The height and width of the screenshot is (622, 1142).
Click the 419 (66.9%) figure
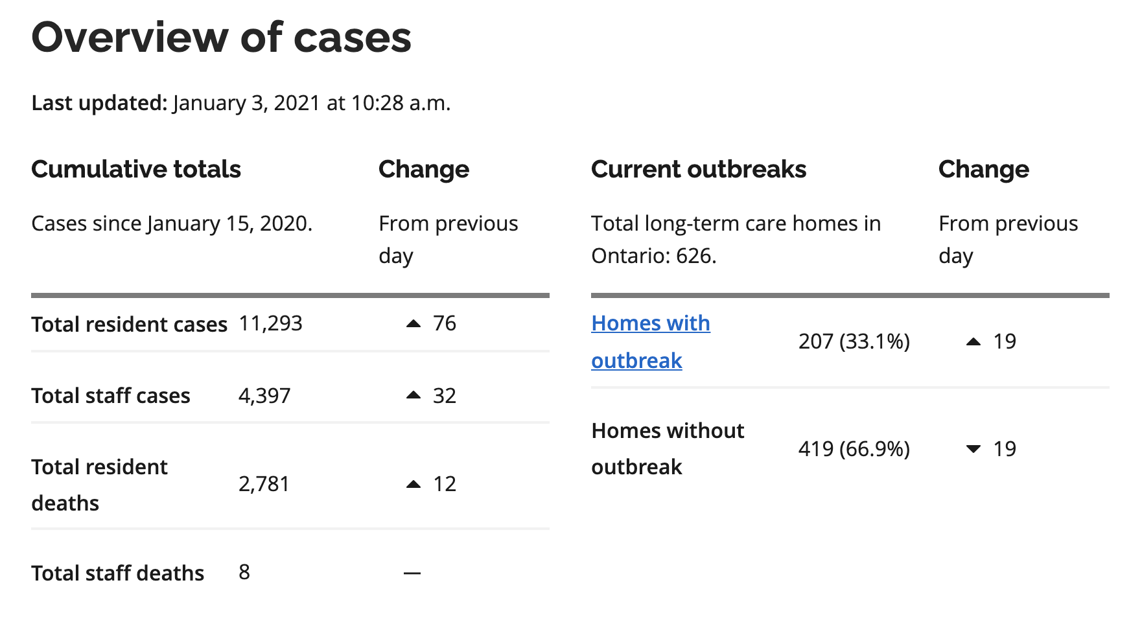[854, 449]
